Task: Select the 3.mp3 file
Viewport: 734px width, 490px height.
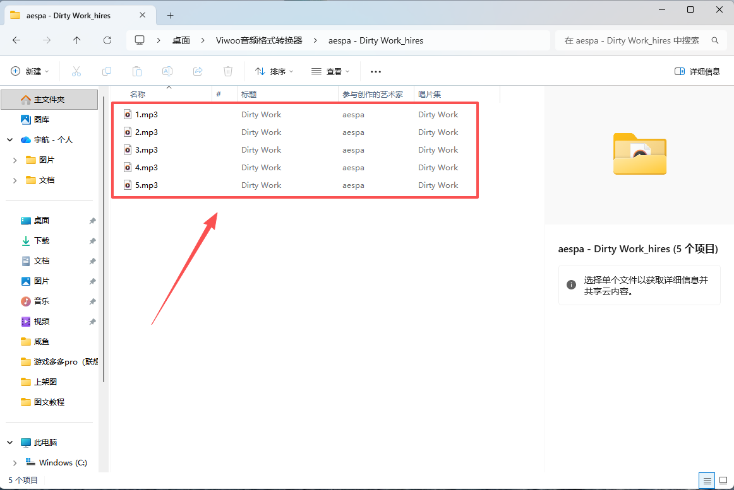Action: click(x=147, y=150)
